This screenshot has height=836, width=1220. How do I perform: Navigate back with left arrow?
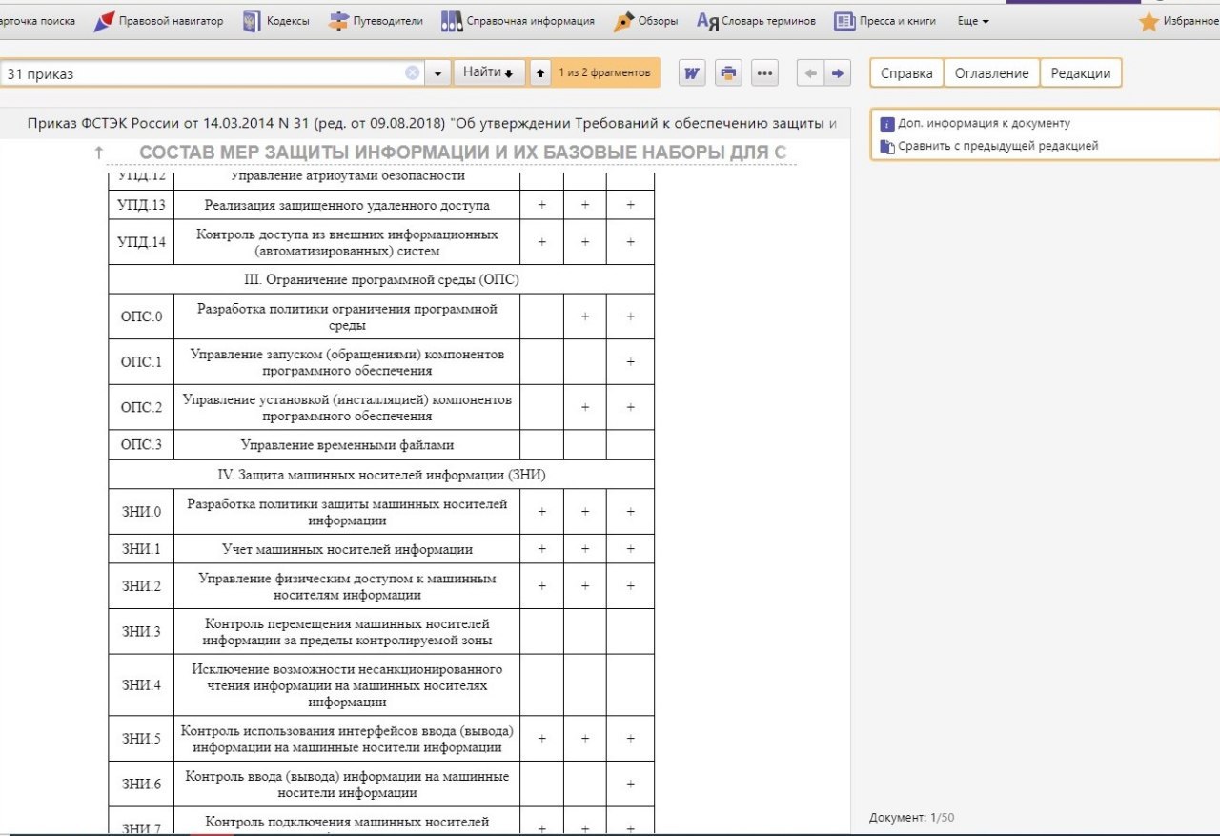tap(810, 73)
